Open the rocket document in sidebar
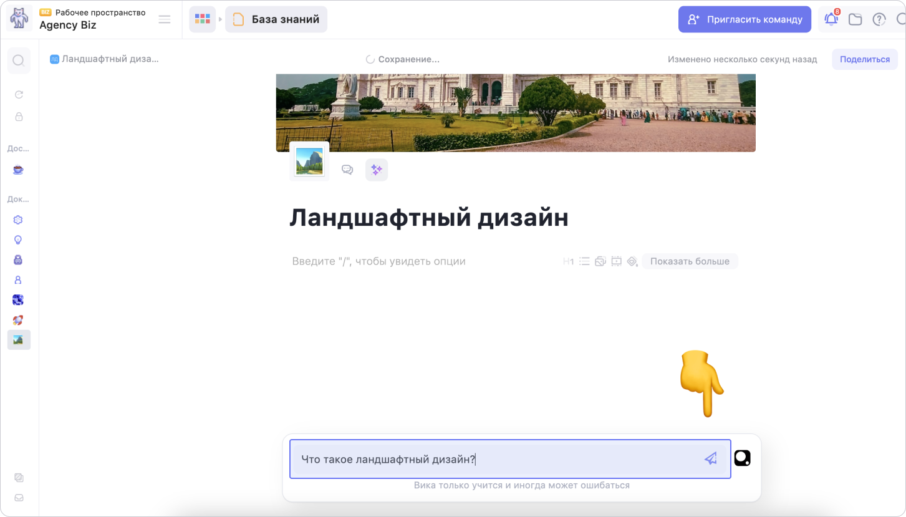The height and width of the screenshot is (517, 906). click(x=18, y=320)
